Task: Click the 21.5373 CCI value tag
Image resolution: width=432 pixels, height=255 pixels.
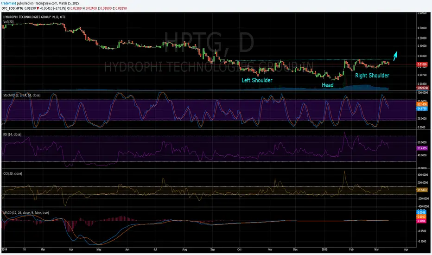Action: (422, 190)
